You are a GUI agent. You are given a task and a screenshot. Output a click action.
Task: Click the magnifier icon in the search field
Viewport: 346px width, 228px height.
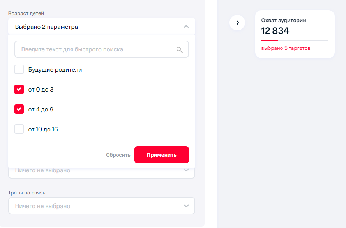tap(180, 49)
